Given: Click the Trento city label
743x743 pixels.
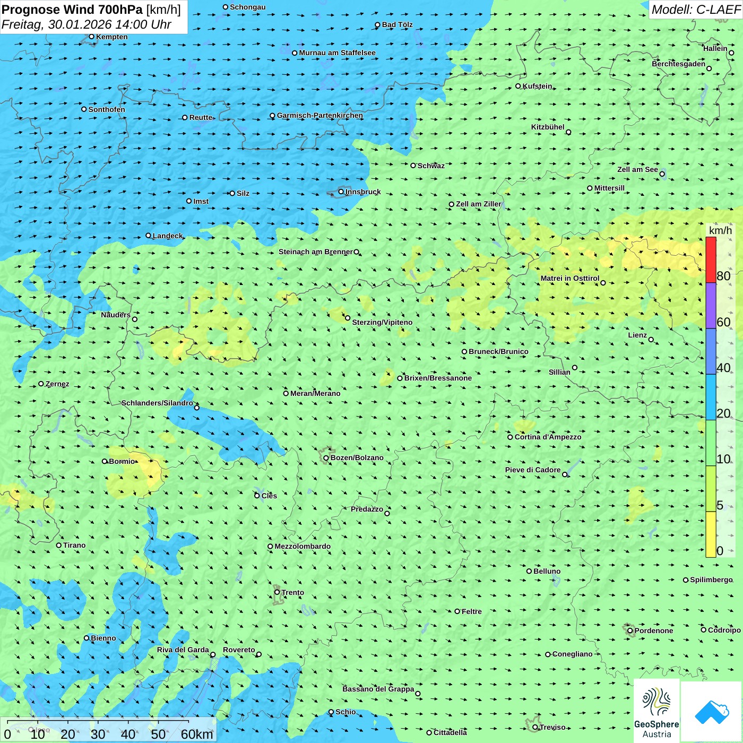Looking at the screenshot, I should pyautogui.click(x=293, y=592).
